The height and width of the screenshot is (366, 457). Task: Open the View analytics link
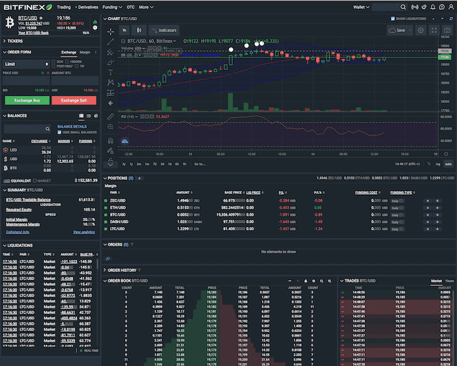tap(84, 232)
